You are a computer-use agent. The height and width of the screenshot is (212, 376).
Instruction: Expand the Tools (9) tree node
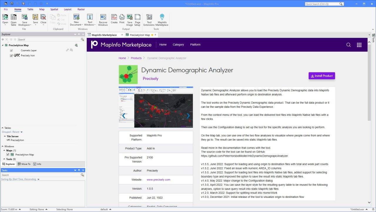[x=4, y=159]
